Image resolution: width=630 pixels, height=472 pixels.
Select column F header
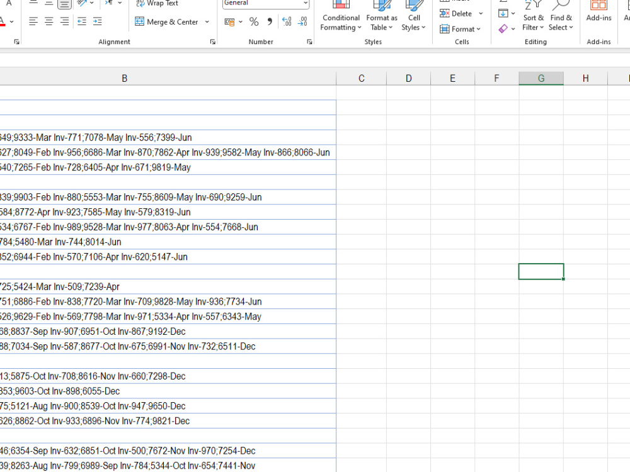(x=496, y=79)
